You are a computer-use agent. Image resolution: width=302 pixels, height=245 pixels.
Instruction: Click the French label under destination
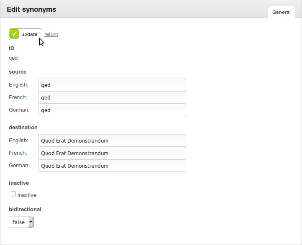click(x=18, y=153)
